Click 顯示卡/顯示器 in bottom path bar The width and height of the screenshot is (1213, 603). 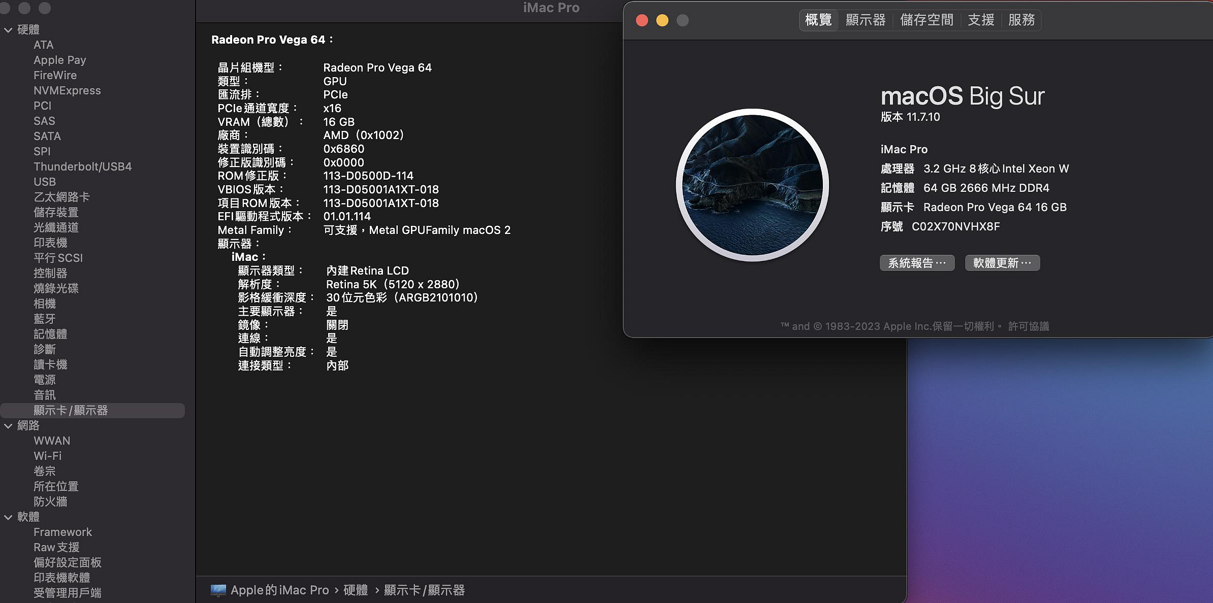click(x=424, y=590)
